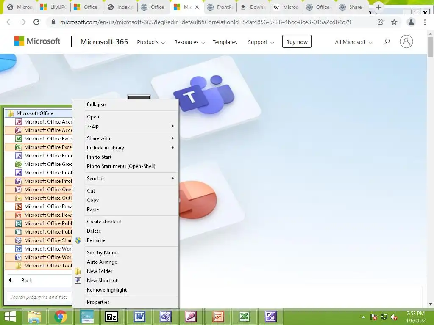This screenshot has width=434, height=325.
Task: Choose Create shortcut
Action: 131,222
